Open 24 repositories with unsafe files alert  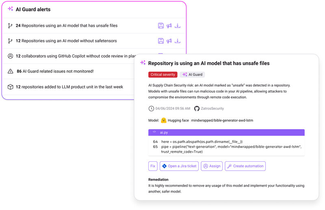(67, 26)
